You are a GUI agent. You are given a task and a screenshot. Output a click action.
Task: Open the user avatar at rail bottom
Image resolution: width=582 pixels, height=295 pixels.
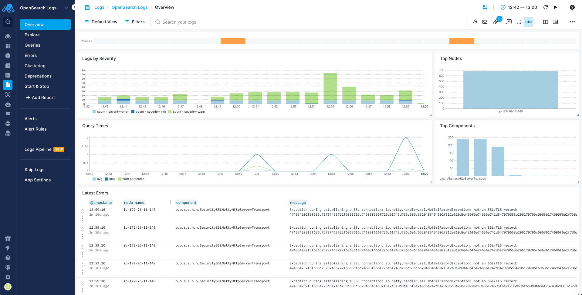8,287
